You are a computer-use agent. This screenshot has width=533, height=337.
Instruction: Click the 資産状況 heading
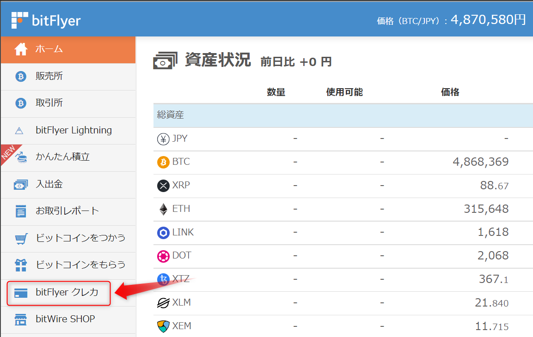[218, 60]
